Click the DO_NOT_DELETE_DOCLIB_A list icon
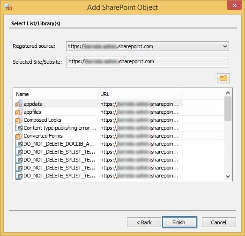The height and width of the screenshot is (236, 245). click(x=19, y=144)
